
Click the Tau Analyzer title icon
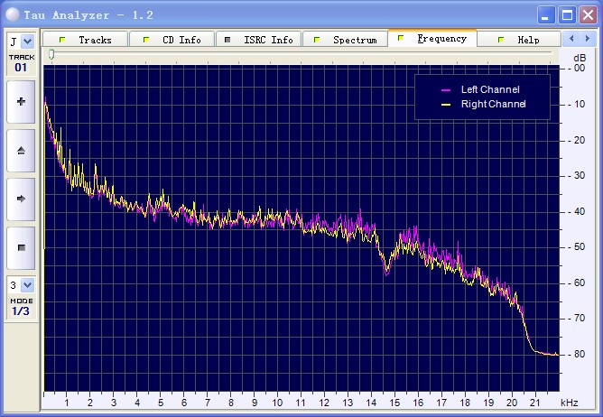13,14
